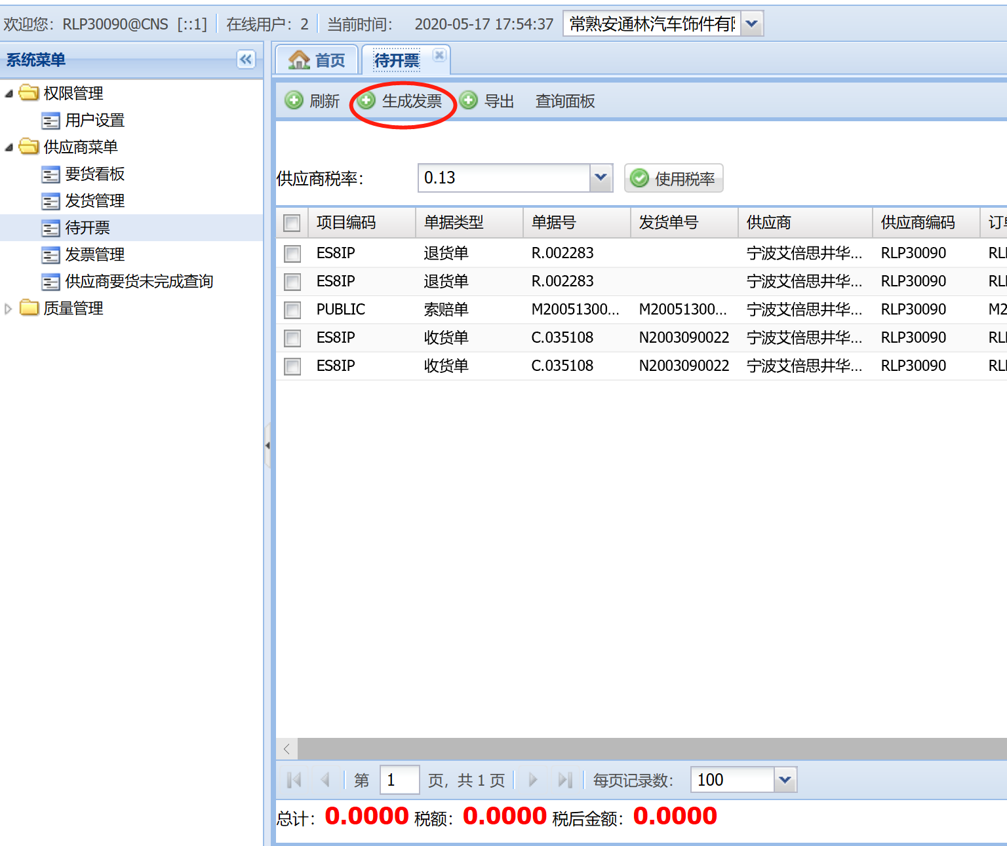
Task: Click the 发票管理 page icon
Action: tap(50, 255)
